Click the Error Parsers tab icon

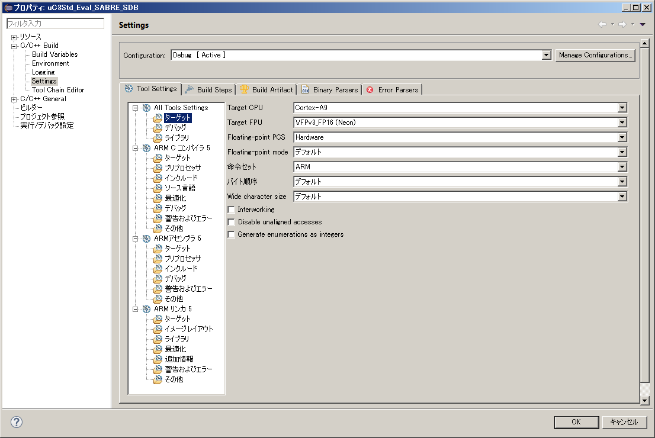(x=370, y=90)
